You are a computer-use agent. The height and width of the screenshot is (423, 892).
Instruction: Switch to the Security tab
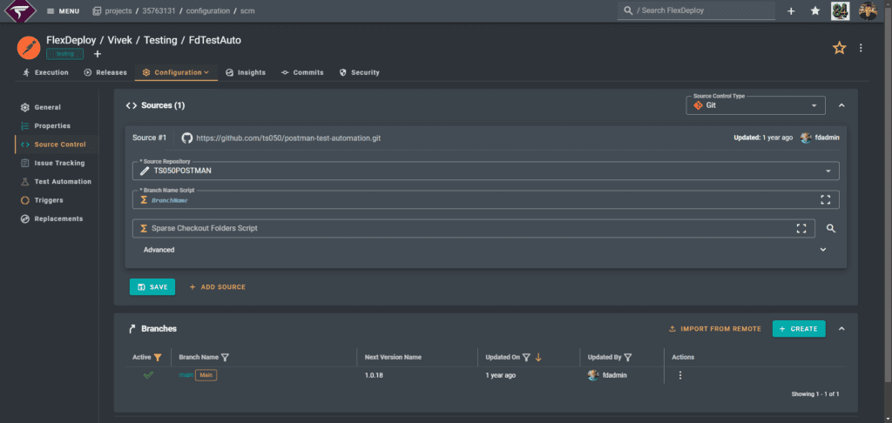[x=360, y=73]
